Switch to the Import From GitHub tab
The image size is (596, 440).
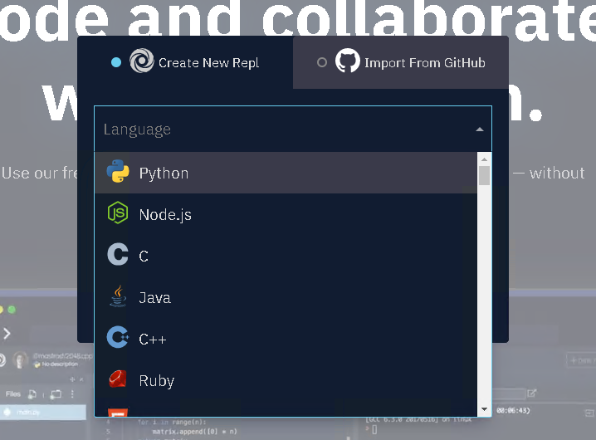click(x=401, y=62)
